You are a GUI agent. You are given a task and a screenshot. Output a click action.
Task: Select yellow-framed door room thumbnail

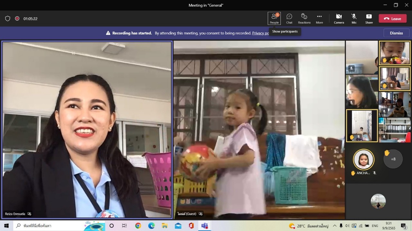coord(362,125)
